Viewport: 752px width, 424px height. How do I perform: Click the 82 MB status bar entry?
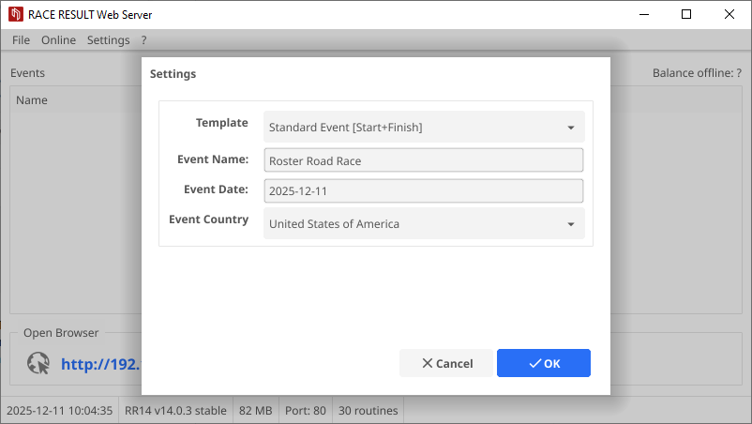[256, 411]
